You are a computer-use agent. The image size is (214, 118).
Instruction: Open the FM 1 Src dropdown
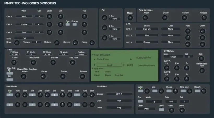click(115, 19)
